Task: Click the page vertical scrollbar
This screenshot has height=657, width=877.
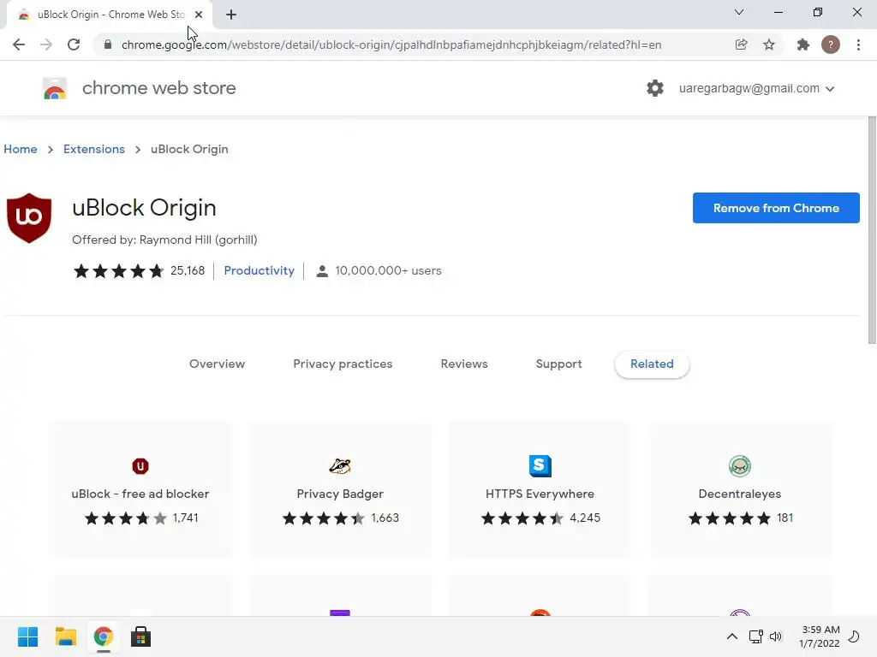Action: click(871, 231)
